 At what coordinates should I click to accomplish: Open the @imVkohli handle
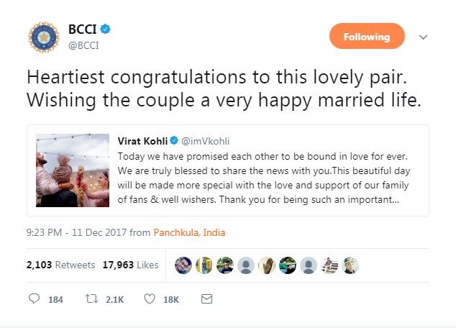pyautogui.click(x=206, y=139)
